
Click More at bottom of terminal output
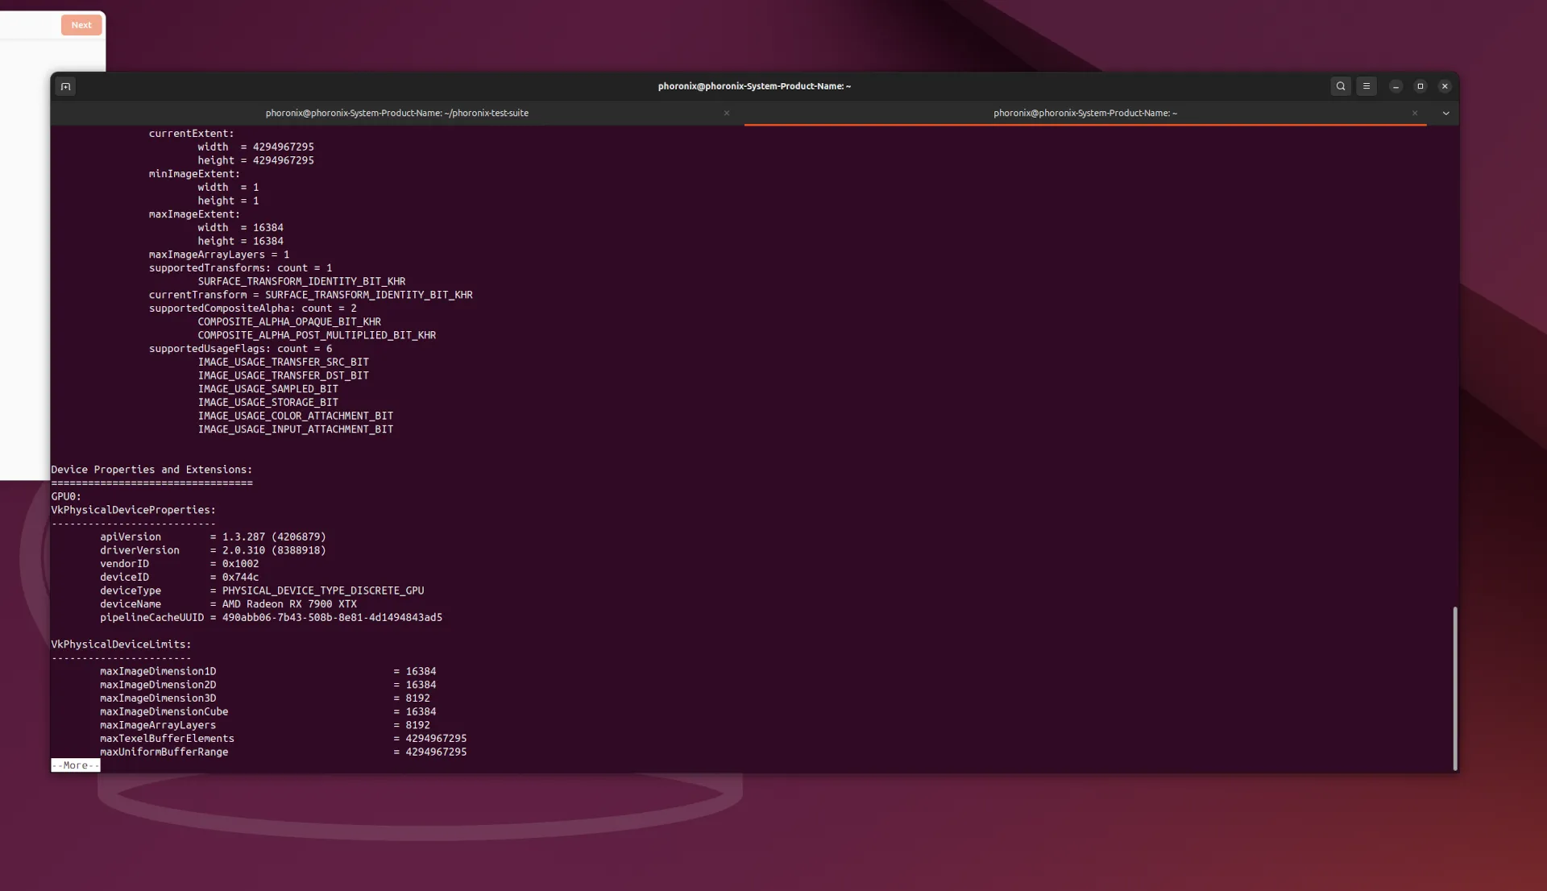[76, 765]
